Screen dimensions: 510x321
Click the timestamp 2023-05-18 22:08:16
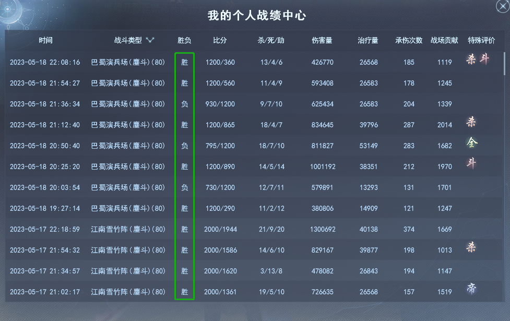(45, 62)
